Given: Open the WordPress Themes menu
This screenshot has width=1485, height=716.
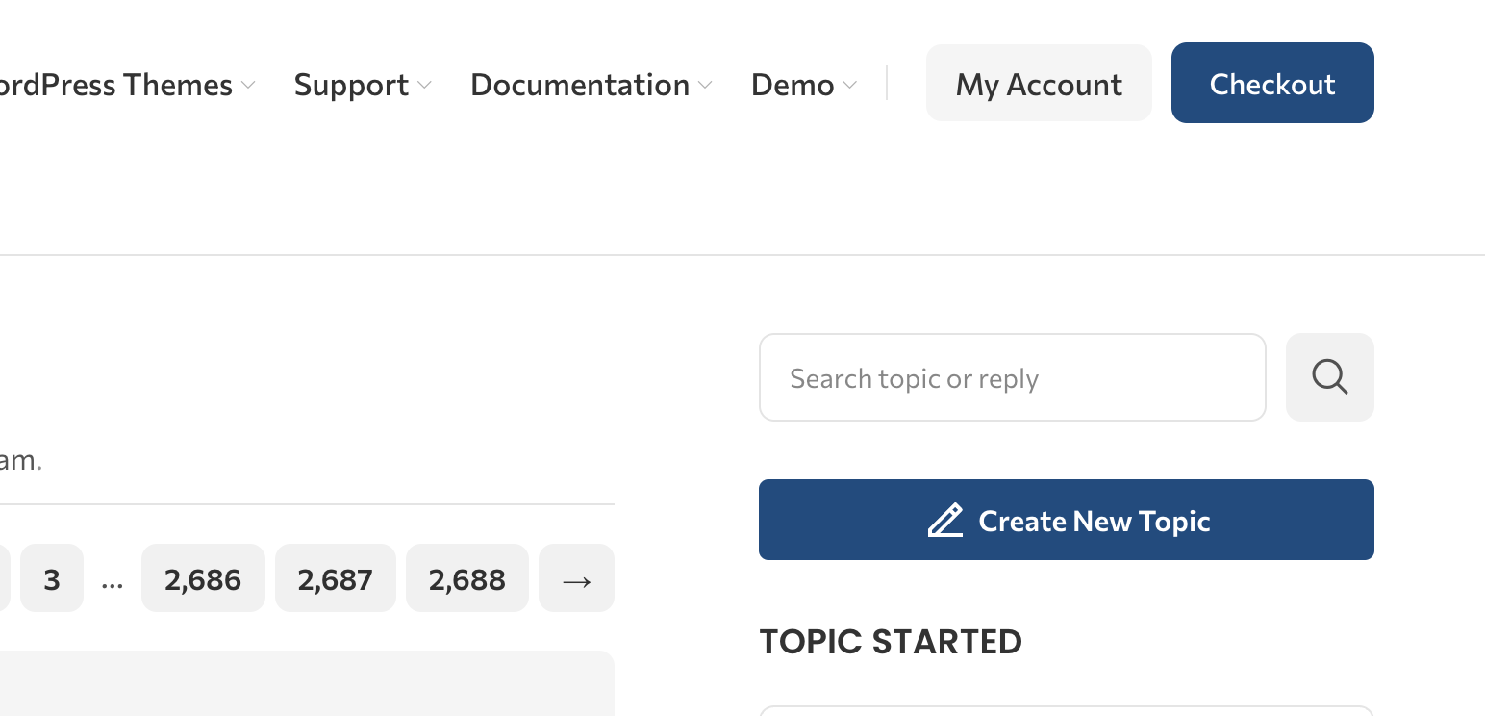Looking at the screenshot, I should 115,85.
